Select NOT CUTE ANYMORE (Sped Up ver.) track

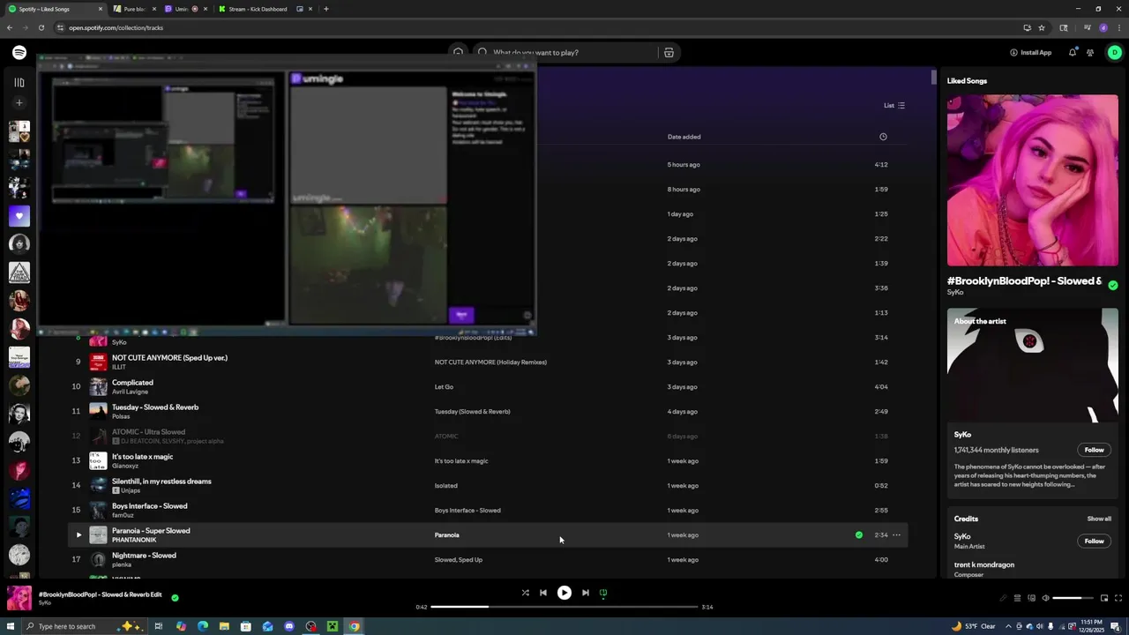click(169, 358)
